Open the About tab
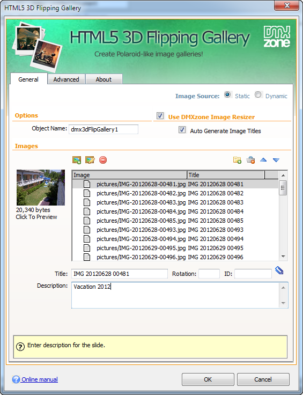303x395 pixels. pyautogui.click(x=104, y=79)
